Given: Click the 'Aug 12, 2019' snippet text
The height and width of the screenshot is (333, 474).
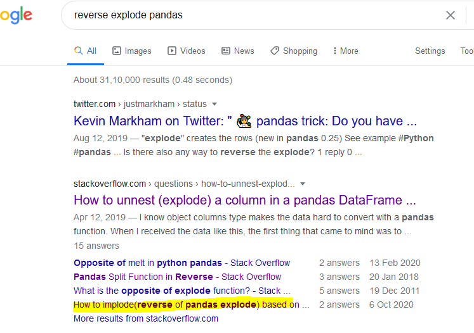Looking at the screenshot, I should point(100,138).
